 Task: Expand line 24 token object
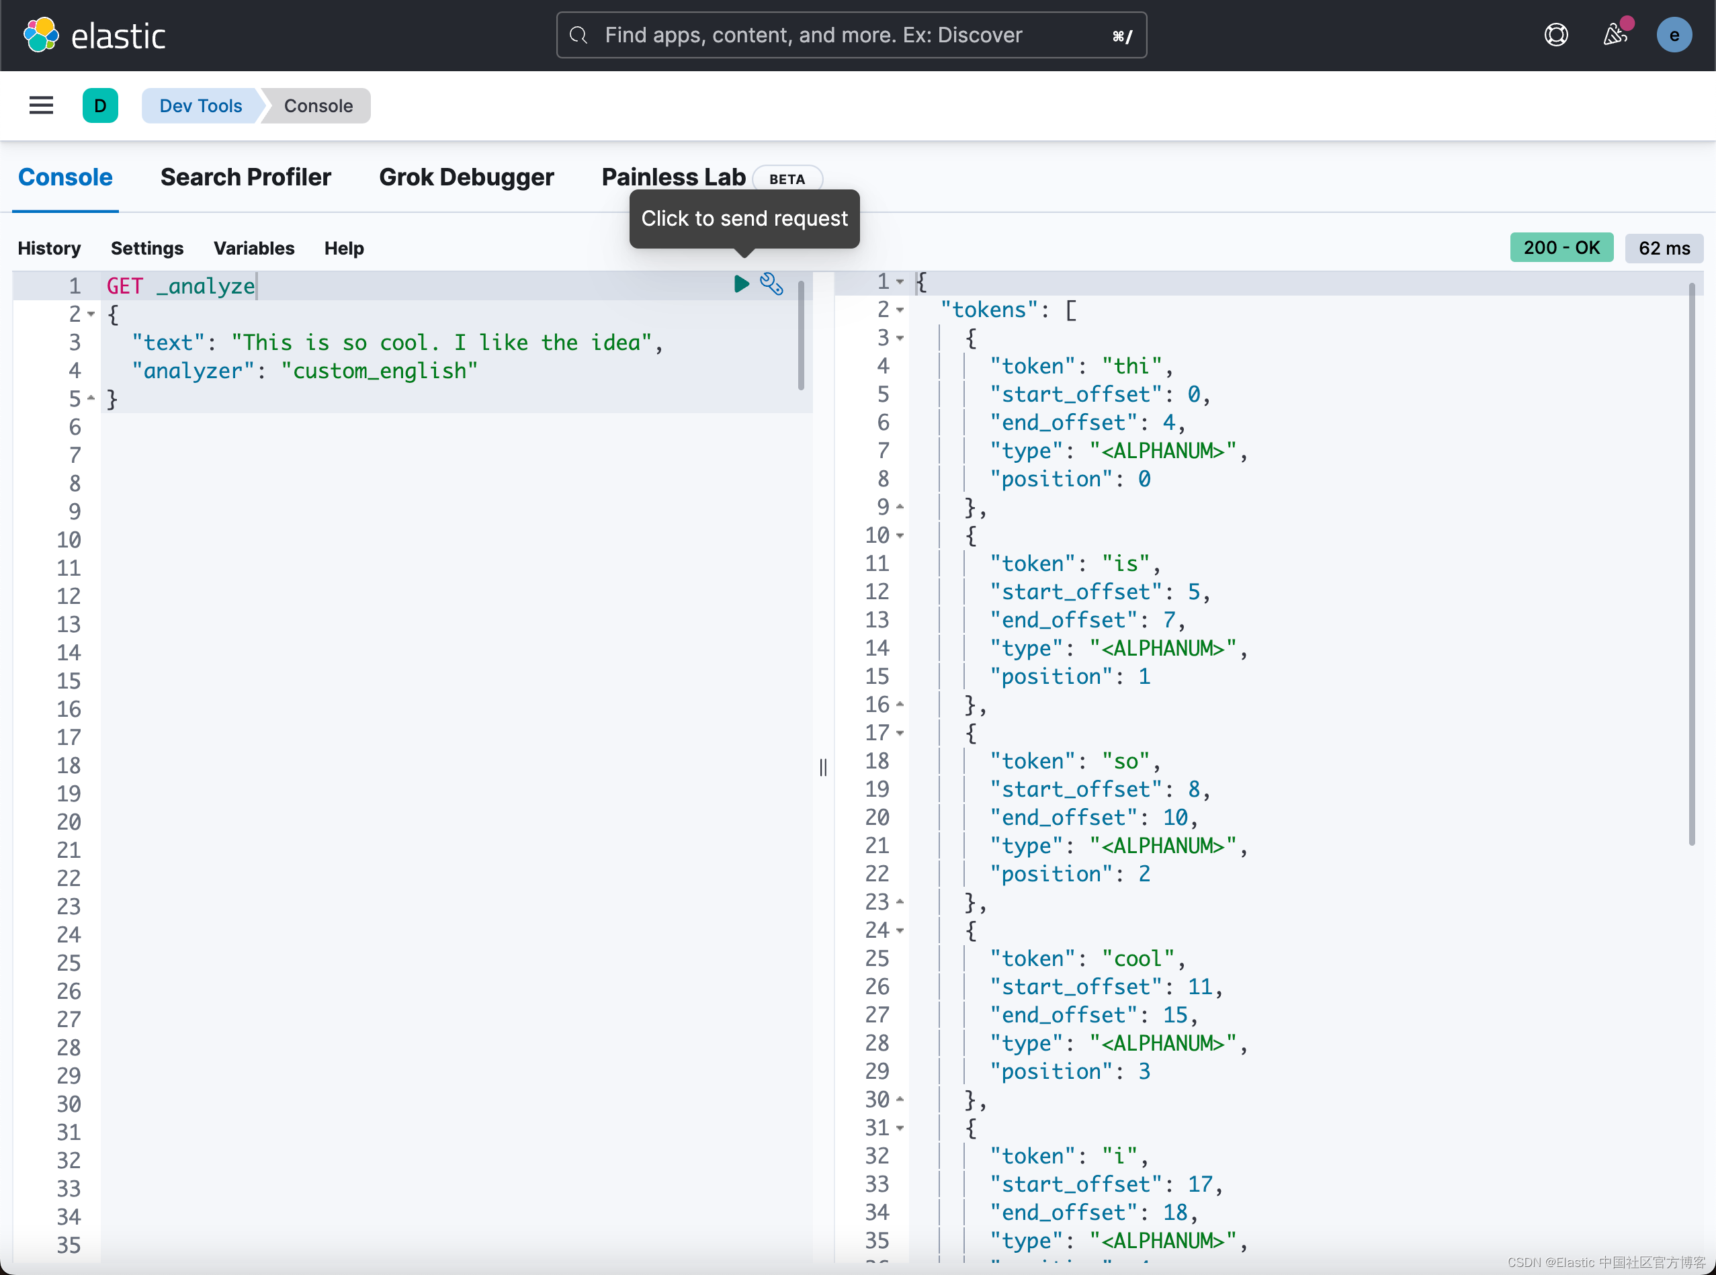[x=902, y=930]
